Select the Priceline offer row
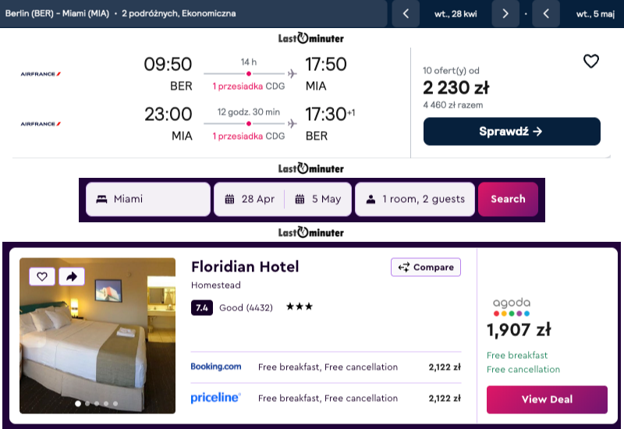This screenshot has width=624, height=429. pos(326,399)
